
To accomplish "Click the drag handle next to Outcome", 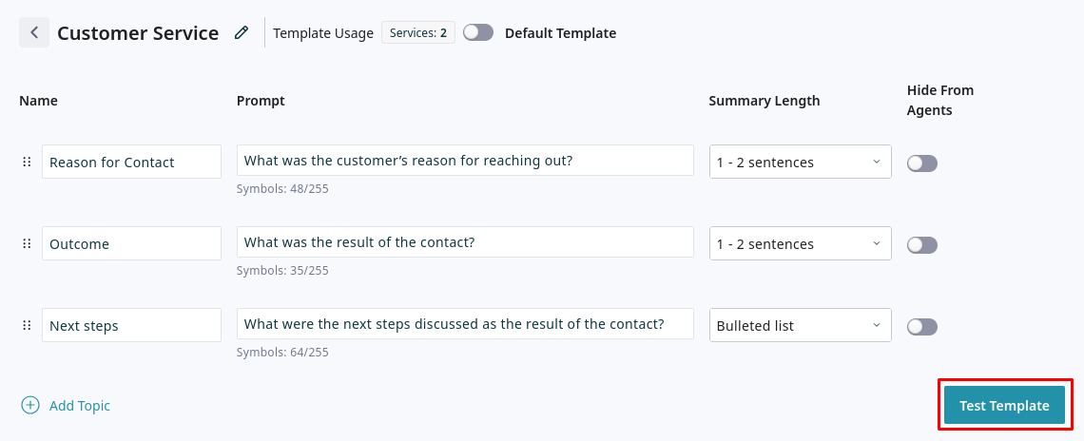I will point(27,244).
